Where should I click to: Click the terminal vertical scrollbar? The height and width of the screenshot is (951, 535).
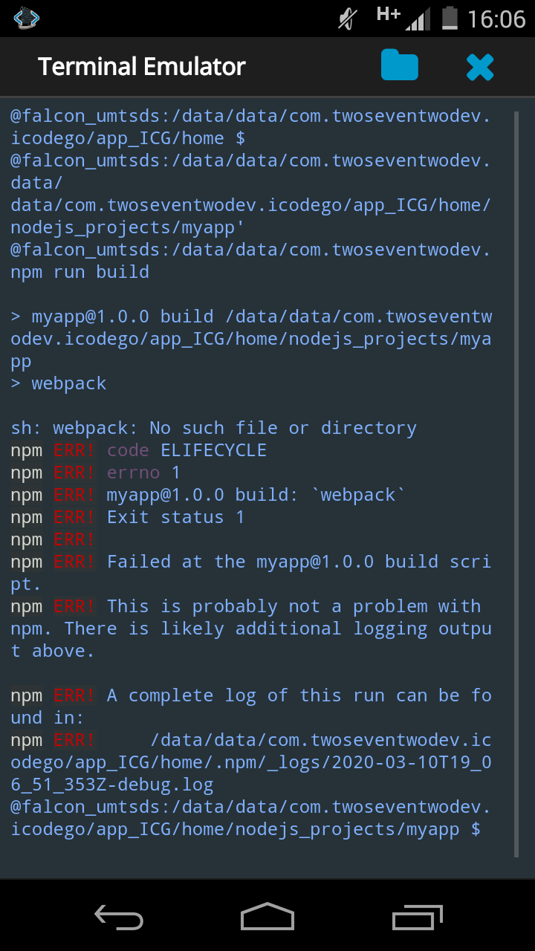point(517,484)
